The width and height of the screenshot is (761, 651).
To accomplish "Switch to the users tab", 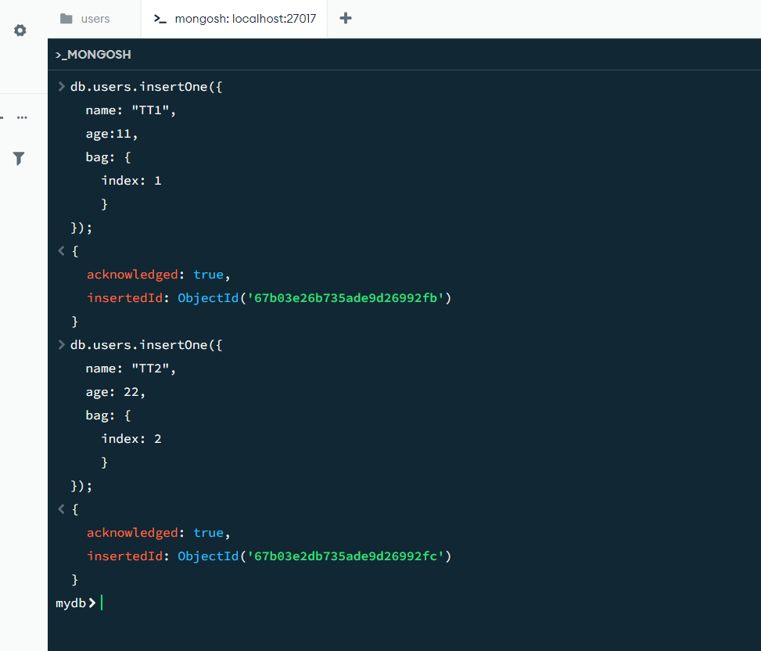I will pos(95,19).
